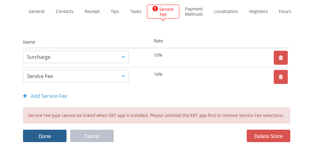The width and height of the screenshot is (312, 156).
Task: Click the Cancel button
Action: pyautogui.click(x=92, y=136)
